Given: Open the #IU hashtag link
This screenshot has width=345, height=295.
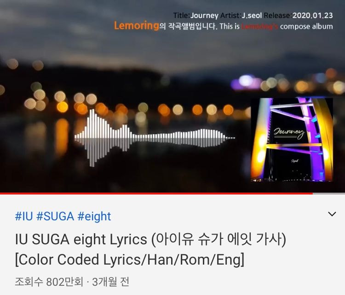Looking at the screenshot, I should click(24, 216).
